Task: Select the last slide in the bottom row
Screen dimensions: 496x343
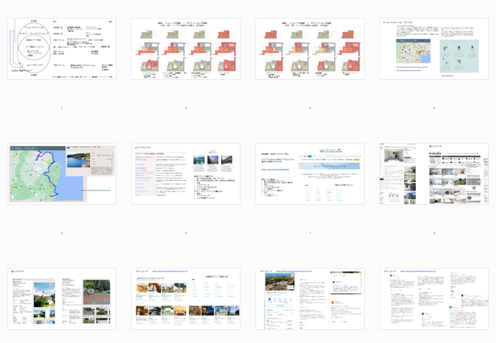Action: pos(434,298)
